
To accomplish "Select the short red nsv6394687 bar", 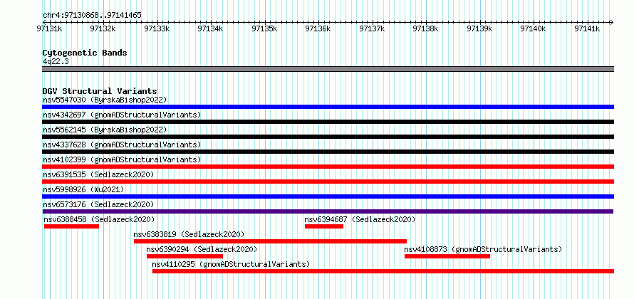I will [324, 226].
